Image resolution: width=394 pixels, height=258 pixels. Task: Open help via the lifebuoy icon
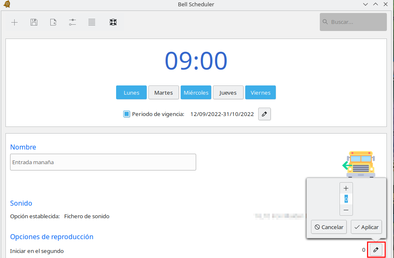coord(113,22)
